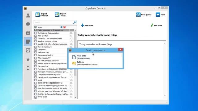
Task: Select the Notes section sticky-note icon
Action: click(x=28, y=42)
